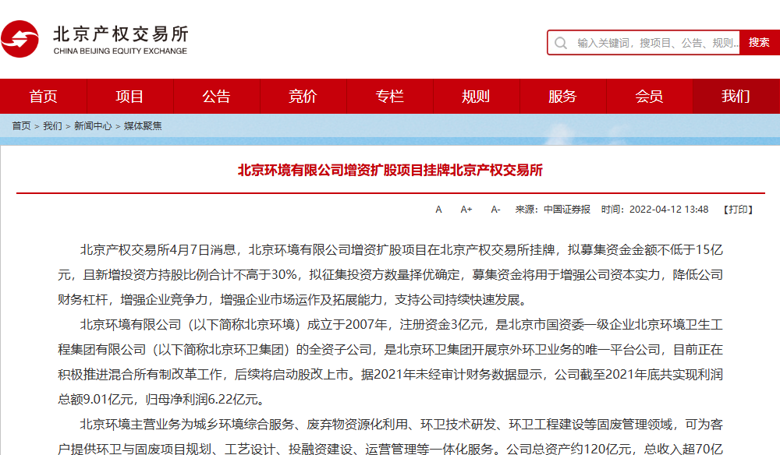Click the 北京产权交易所 site name text

tap(121, 34)
